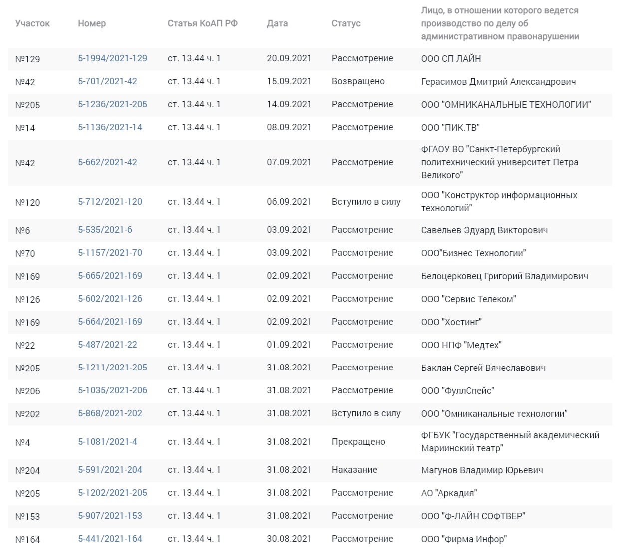Select the name ООО СП ЛАЙН

coord(451,58)
